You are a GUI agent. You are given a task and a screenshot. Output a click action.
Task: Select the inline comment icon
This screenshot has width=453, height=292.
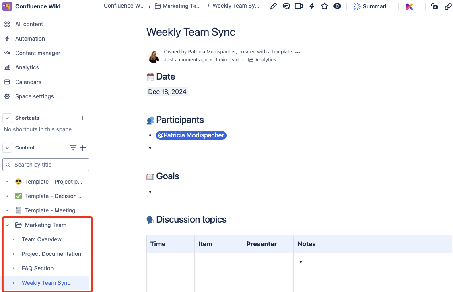click(286, 6)
